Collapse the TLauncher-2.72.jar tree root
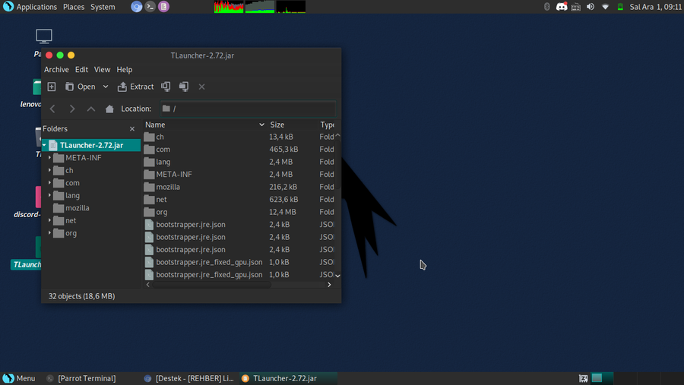This screenshot has height=385, width=684. pyautogui.click(x=45, y=145)
